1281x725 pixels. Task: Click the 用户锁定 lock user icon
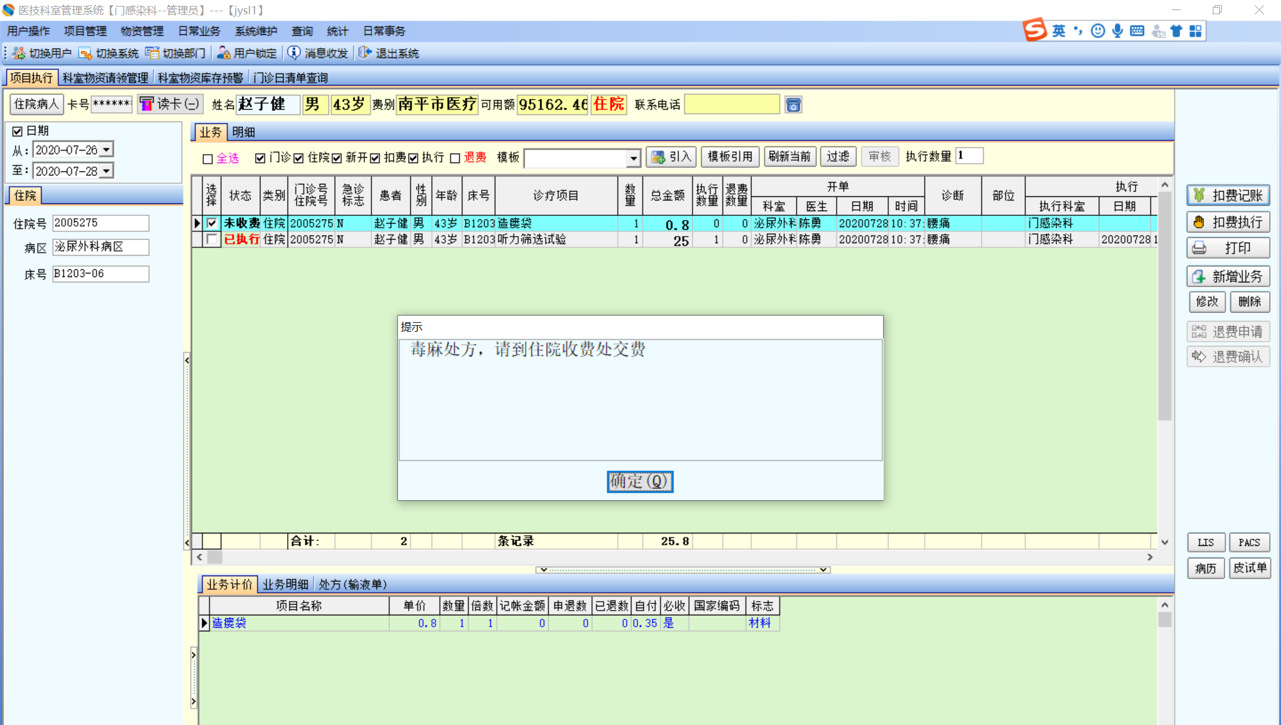(224, 53)
